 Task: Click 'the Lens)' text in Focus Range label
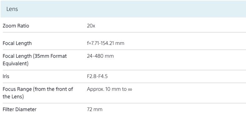point(13,97)
